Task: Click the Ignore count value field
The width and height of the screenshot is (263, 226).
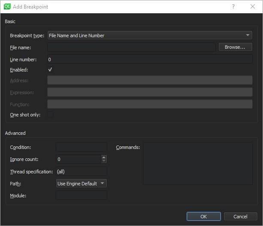Action: 79,159
